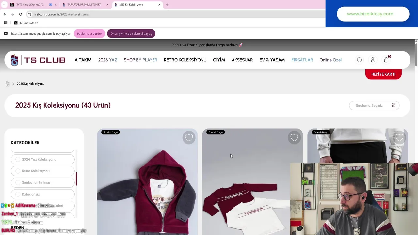This screenshot has width=418, height=235.
Task: Click the page vertical scrollbar thumb
Action: click(x=416, y=55)
